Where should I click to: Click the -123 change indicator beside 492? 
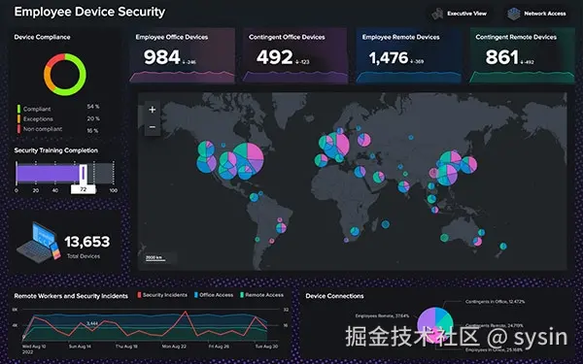[302, 62]
